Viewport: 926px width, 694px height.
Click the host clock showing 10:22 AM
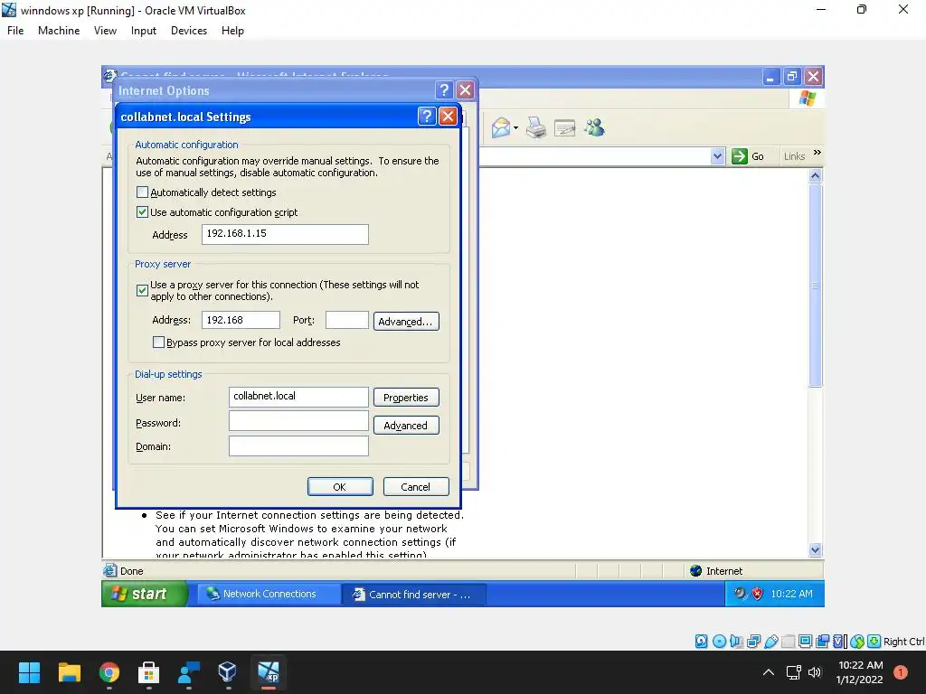click(x=860, y=672)
